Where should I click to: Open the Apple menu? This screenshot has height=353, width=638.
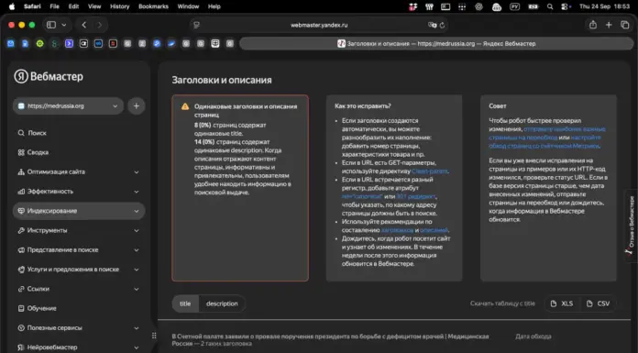click(x=12, y=6)
